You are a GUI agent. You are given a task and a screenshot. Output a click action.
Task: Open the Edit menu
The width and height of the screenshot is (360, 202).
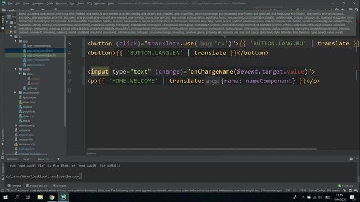tap(17, 4)
